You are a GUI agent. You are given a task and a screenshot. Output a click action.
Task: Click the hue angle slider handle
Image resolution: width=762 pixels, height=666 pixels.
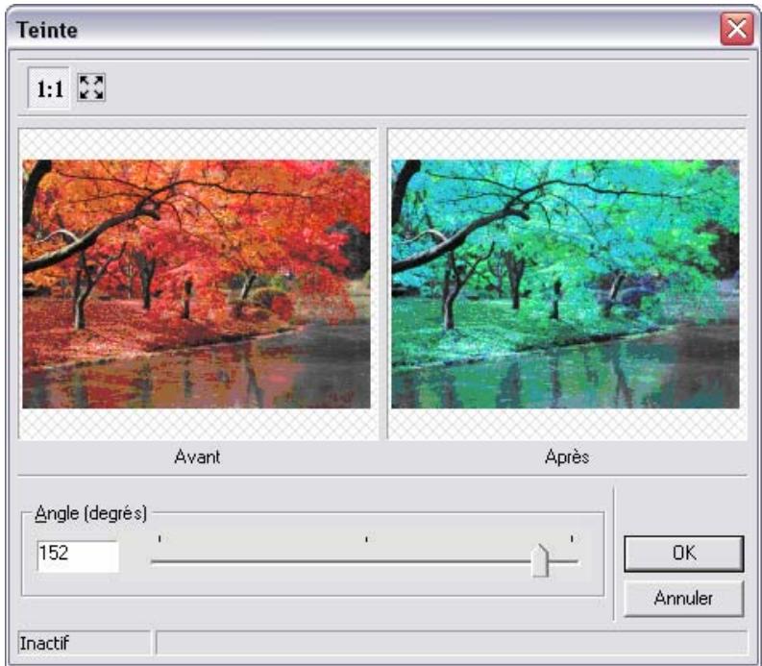[541, 560]
